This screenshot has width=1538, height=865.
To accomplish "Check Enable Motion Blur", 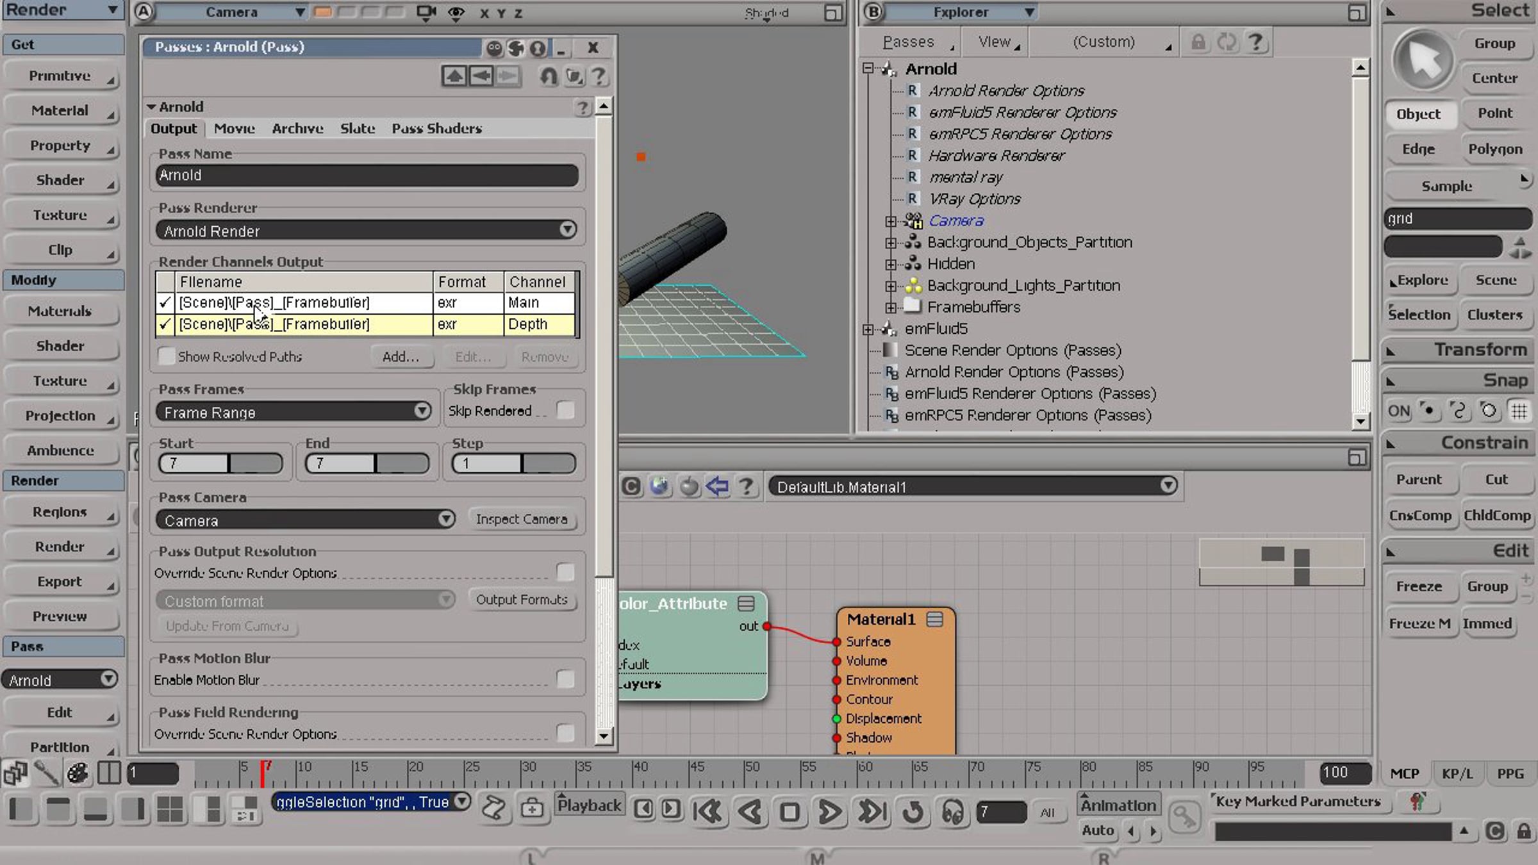I will (x=565, y=679).
